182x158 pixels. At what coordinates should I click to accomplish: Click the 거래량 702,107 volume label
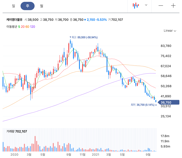[17, 131]
